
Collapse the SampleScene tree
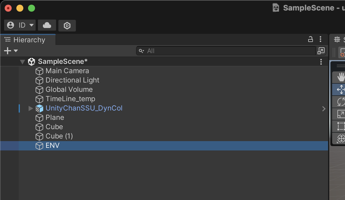[x=22, y=62]
